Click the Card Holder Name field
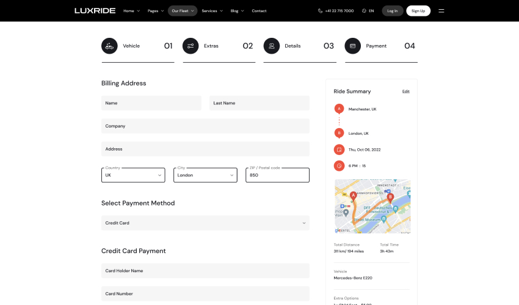Viewport: 519px width, 305px height. [x=205, y=271]
